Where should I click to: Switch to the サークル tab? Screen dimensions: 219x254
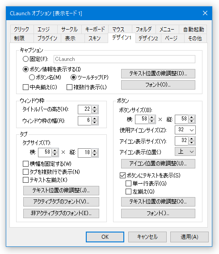click(69, 30)
